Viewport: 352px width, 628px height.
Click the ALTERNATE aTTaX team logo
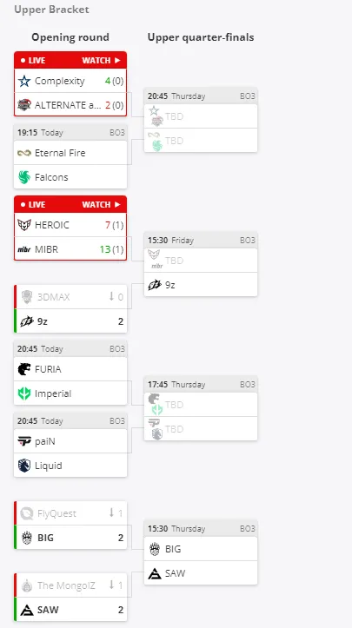(x=24, y=105)
